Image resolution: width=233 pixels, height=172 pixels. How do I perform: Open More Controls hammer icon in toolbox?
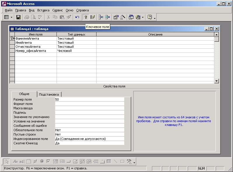click(129, 162)
